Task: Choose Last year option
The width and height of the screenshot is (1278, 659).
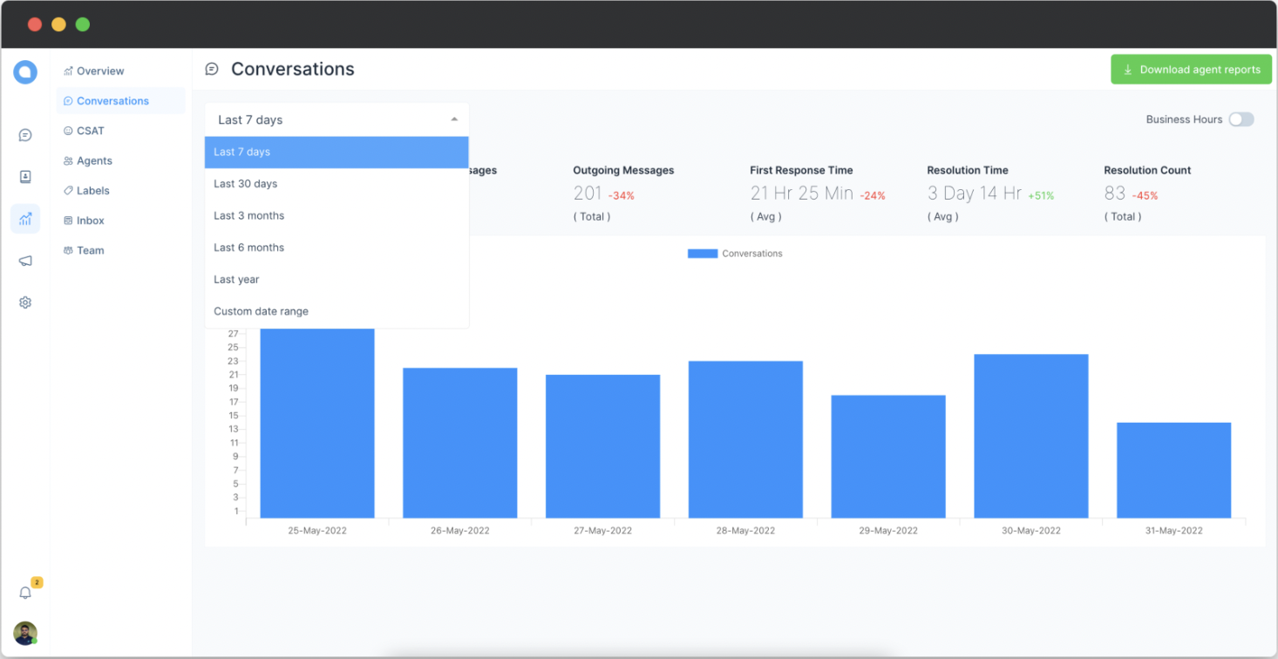Action: (x=336, y=279)
